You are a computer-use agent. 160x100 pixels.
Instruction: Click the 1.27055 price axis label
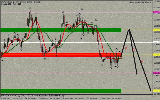157,20
